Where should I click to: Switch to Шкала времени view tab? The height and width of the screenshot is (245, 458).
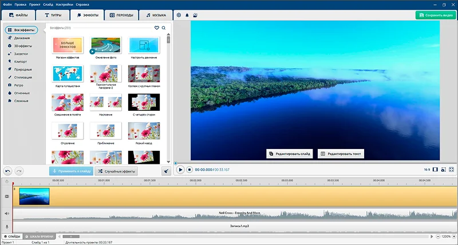39,236
